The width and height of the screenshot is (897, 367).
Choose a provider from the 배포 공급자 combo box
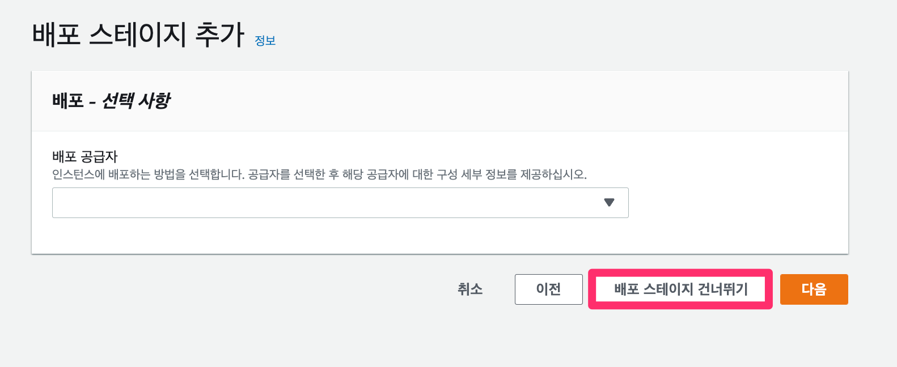coord(340,202)
